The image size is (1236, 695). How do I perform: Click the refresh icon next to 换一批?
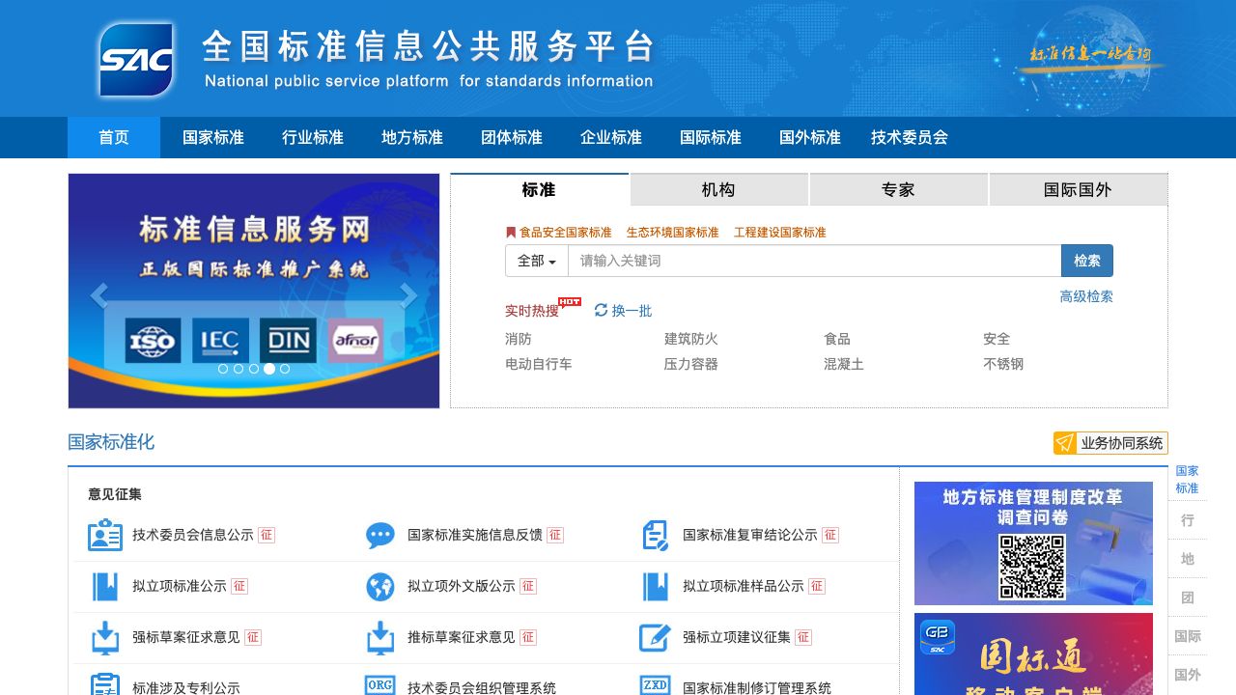[x=601, y=310]
